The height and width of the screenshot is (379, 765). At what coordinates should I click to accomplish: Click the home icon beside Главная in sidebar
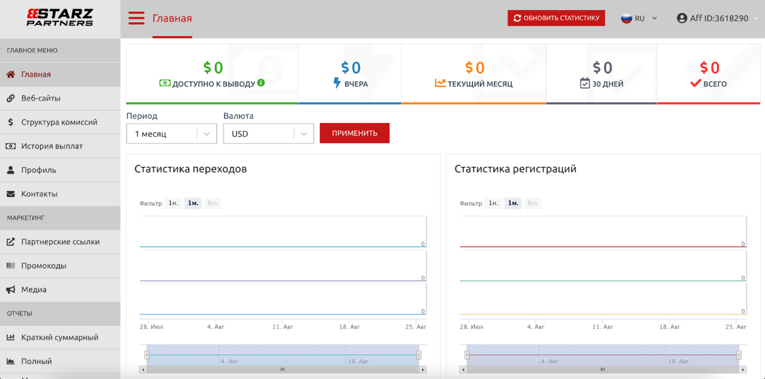pyautogui.click(x=11, y=75)
